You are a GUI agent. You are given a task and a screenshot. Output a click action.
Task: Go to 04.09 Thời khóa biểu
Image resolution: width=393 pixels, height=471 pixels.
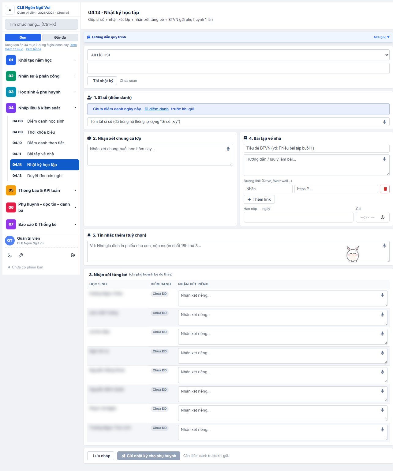45,132
